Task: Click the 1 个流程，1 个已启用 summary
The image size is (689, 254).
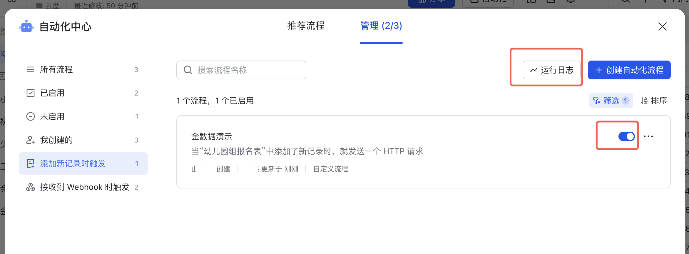Action: pos(215,101)
